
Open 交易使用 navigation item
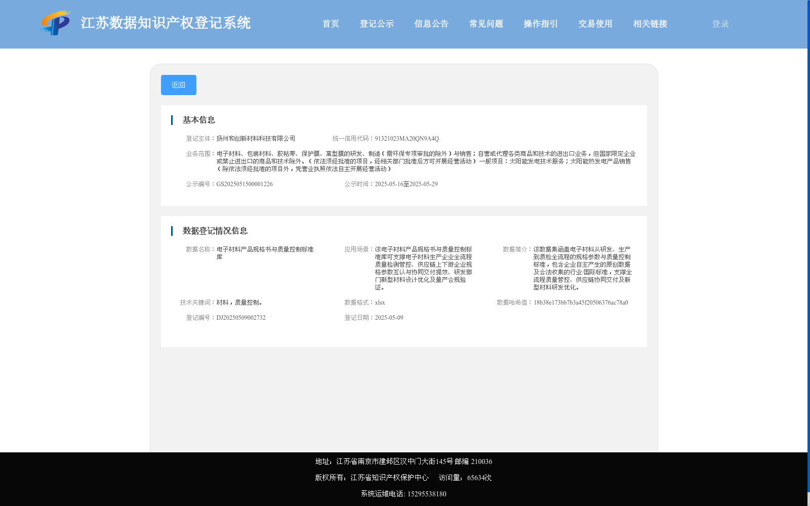(x=595, y=24)
